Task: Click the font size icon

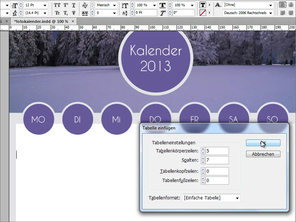Action: 14,6
